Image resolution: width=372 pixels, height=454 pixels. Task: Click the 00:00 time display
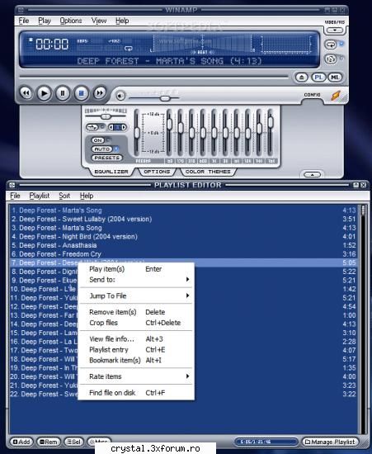point(52,45)
